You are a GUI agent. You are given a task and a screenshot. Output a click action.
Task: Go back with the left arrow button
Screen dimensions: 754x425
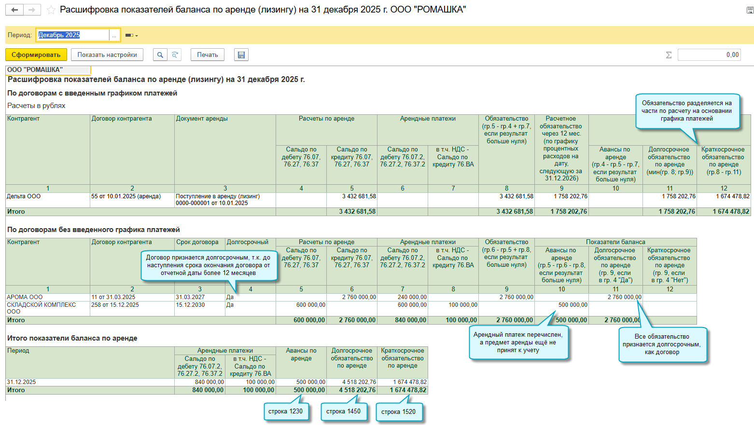point(14,10)
